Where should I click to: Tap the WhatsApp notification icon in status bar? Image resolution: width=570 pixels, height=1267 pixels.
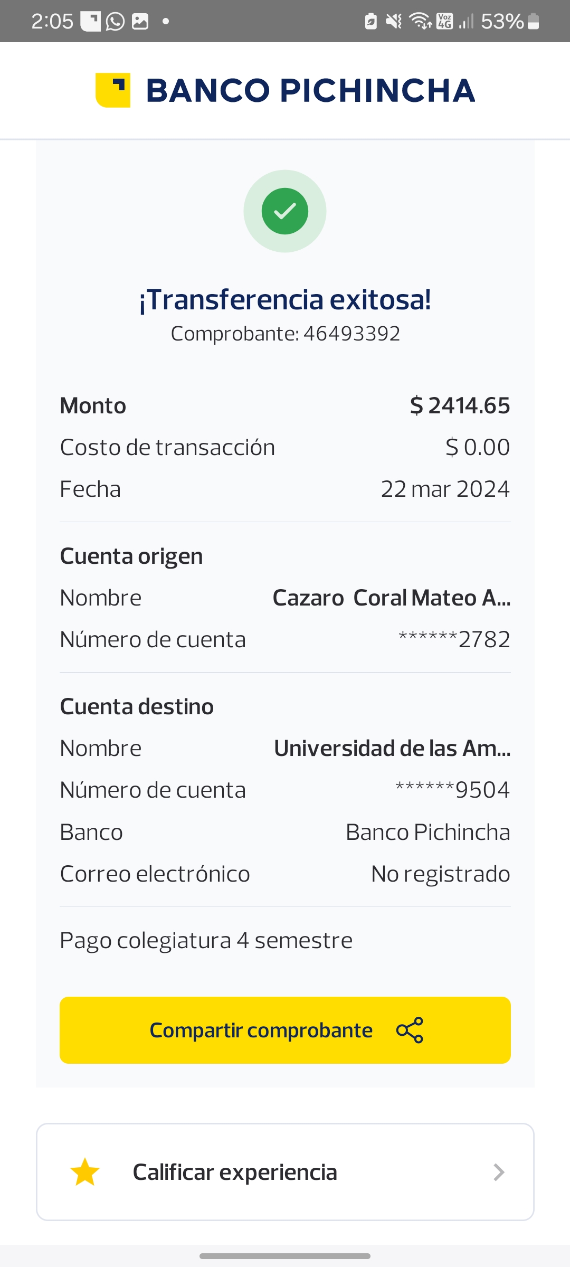tap(115, 22)
